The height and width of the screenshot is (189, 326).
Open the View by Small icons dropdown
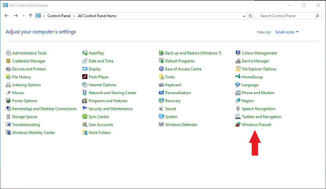[287, 32]
